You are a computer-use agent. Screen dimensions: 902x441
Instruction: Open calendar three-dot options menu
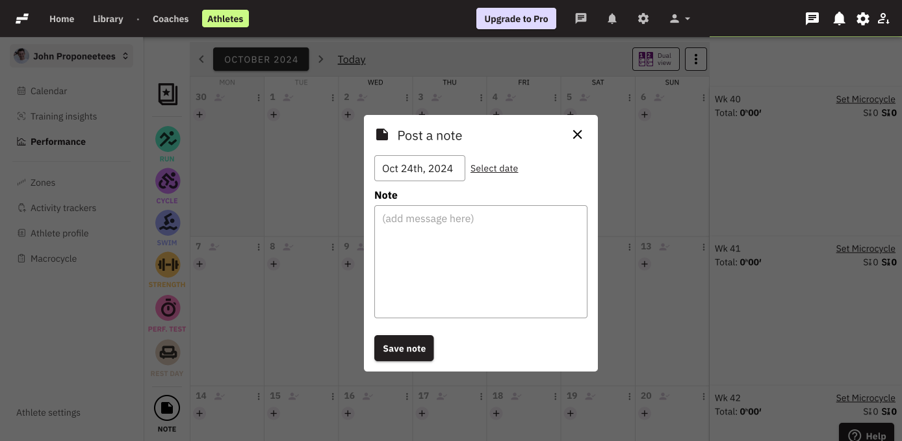pyautogui.click(x=696, y=59)
